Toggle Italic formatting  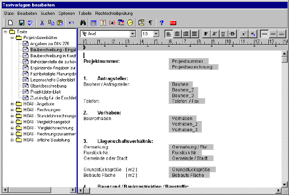point(214,34)
